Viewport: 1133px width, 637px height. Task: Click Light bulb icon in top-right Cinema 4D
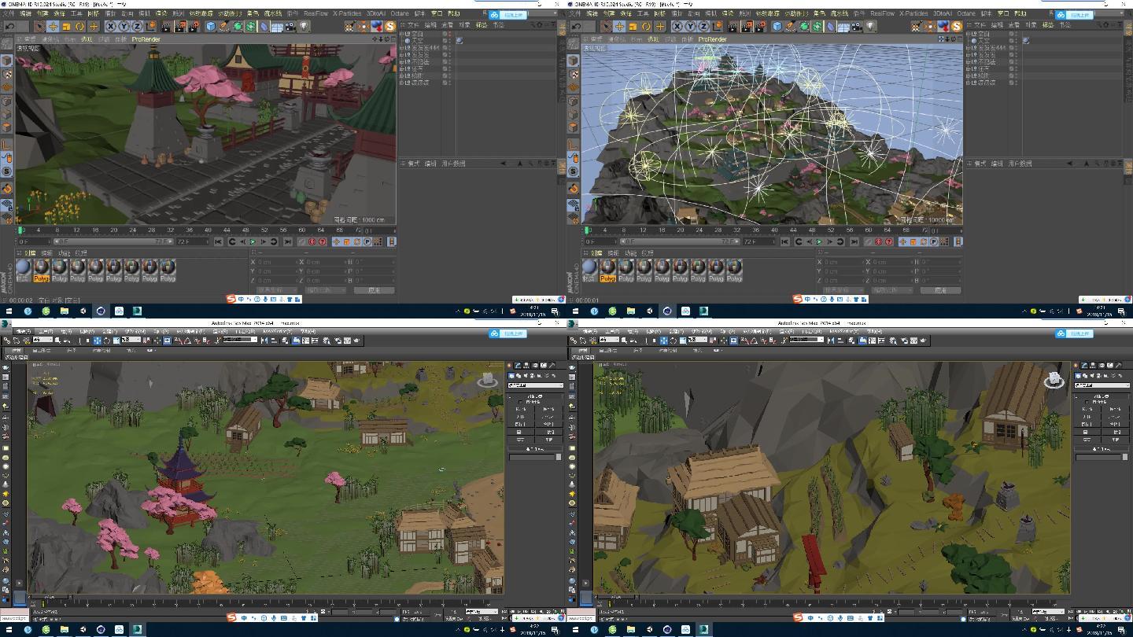869,26
